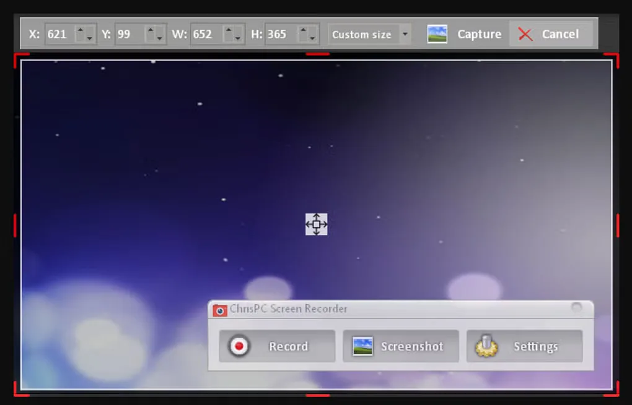Click the Settings gear icon
Viewport: 632px width, 405px height.
pos(486,346)
